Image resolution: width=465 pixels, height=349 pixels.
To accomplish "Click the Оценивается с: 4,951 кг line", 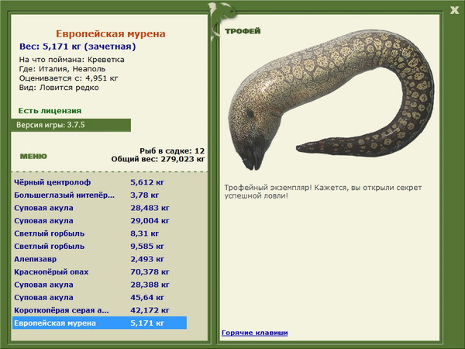I will pos(68,78).
